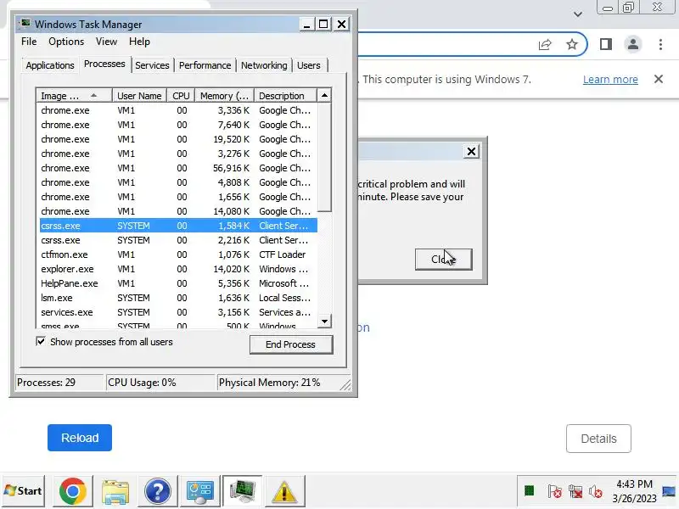Select the chrome.exe row using 19,520 K
The height and width of the screenshot is (509, 679).
pos(178,139)
